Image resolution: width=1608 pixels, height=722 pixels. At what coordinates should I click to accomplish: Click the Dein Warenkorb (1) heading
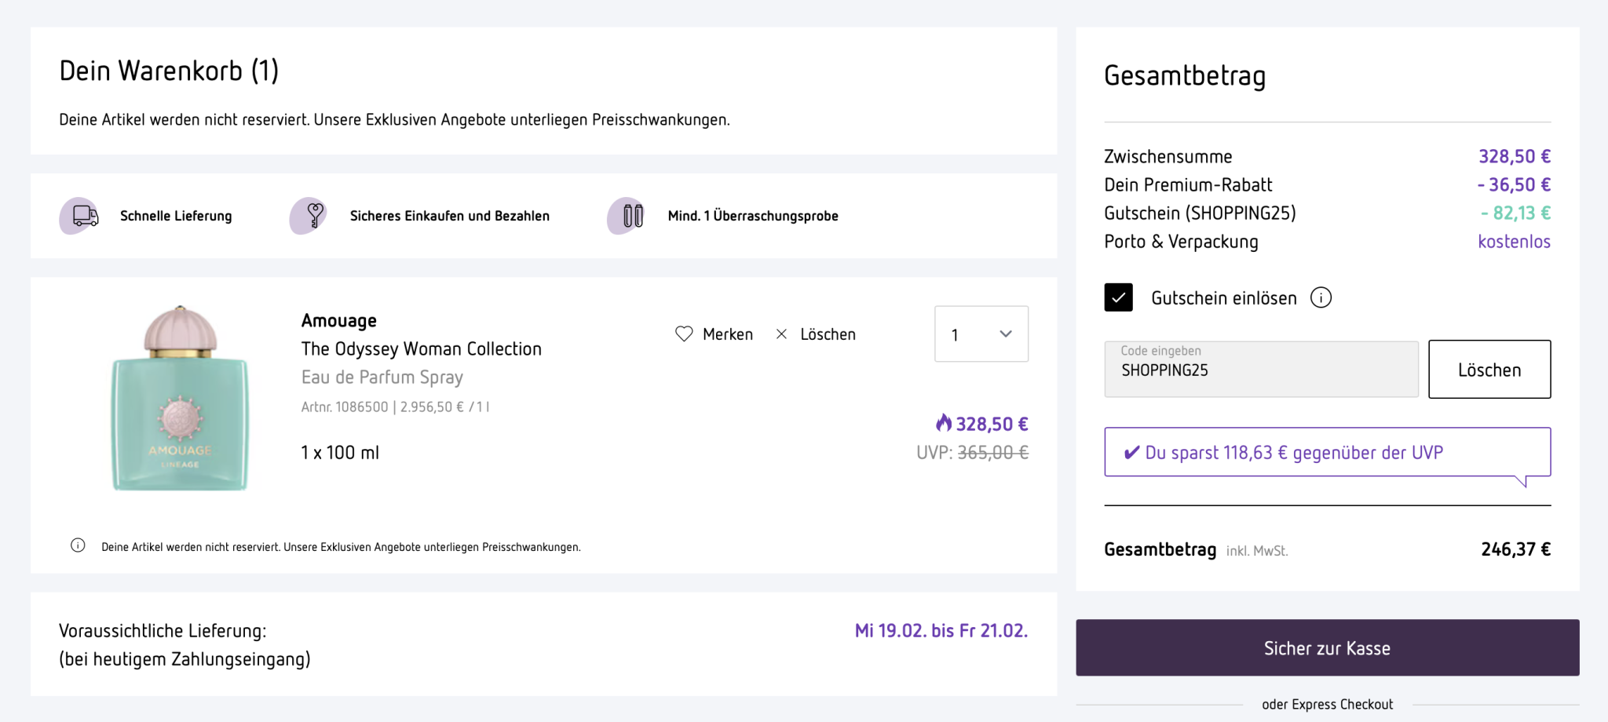169,71
